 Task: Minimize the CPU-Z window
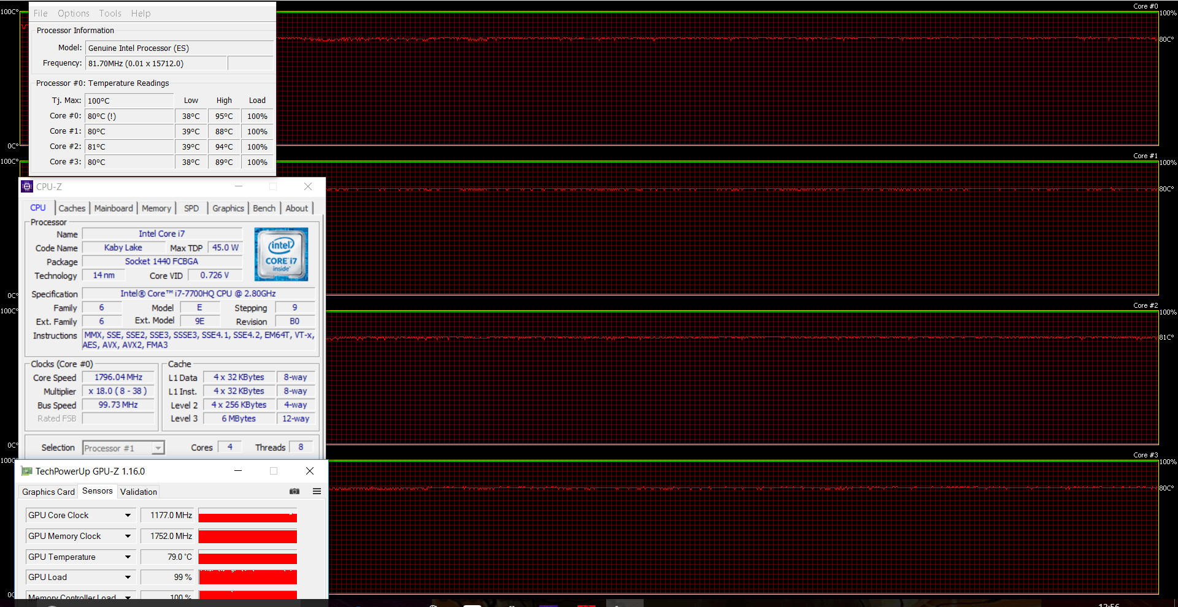[239, 186]
